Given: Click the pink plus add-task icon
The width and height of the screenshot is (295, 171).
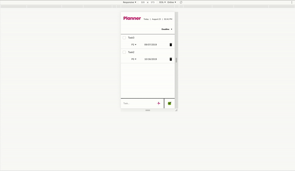Looking at the screenshot, I should [x=159, y=103].
